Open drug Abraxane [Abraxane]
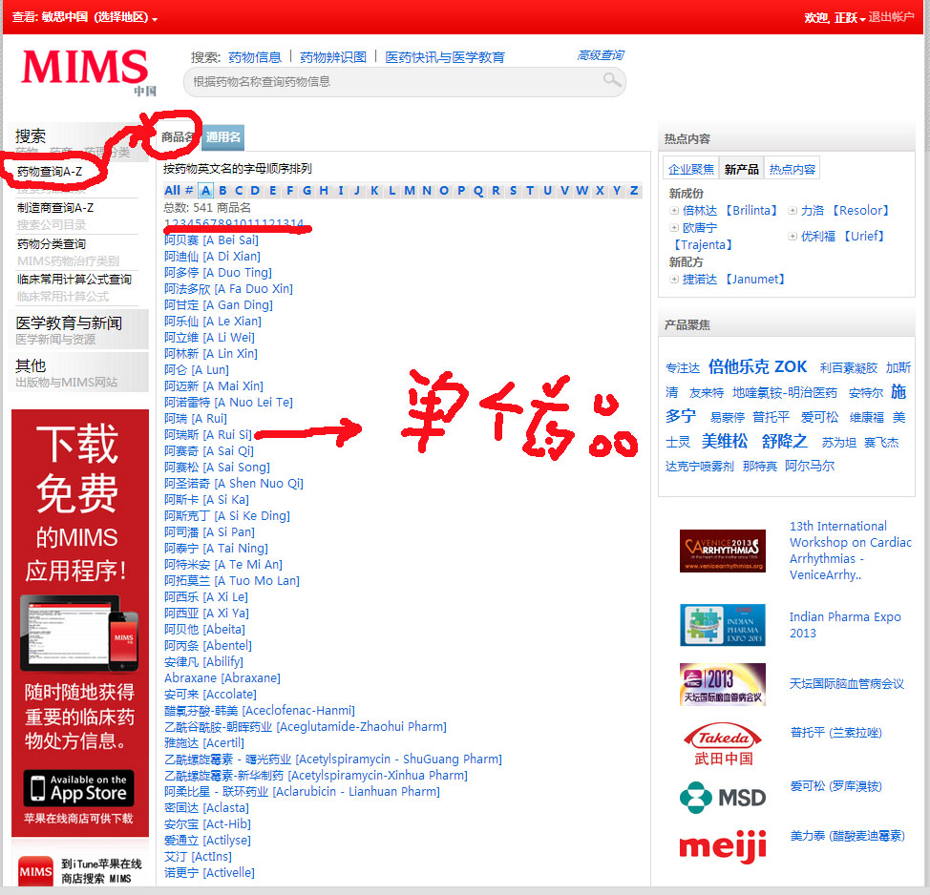The width and height of the screenshot is (930, 895). pos(222,678)
